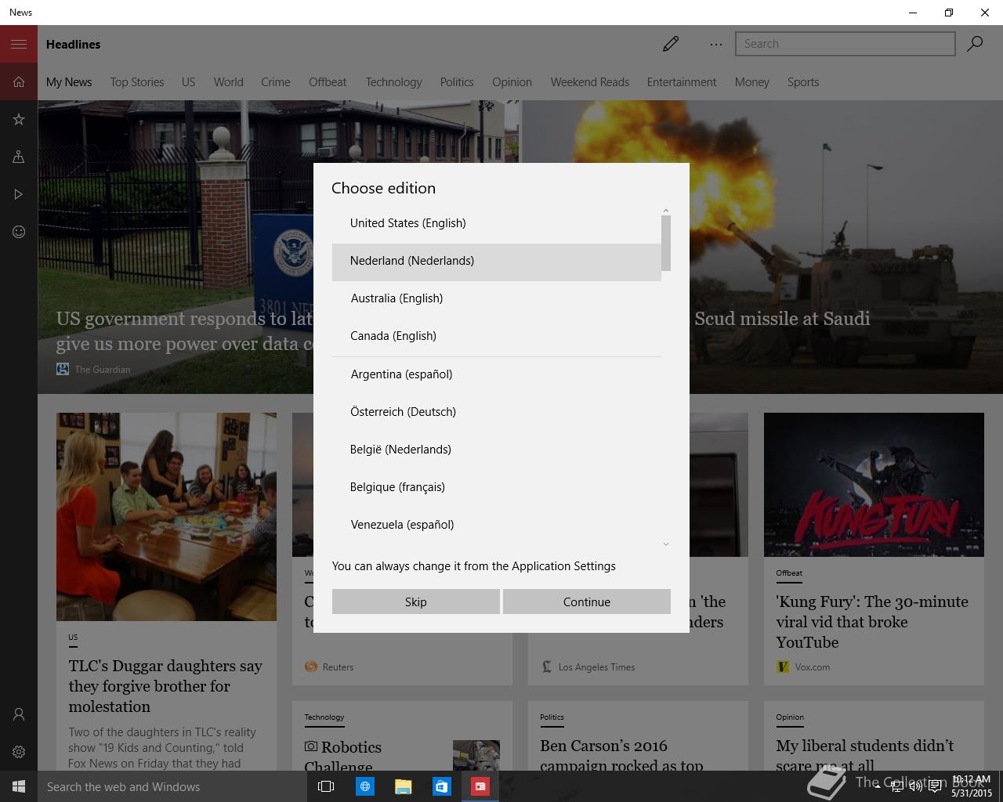Open the Money tab
Image resolution: width=1003 pixels, height=802 pixels.
pyautogui.click(x=752, y=81)
